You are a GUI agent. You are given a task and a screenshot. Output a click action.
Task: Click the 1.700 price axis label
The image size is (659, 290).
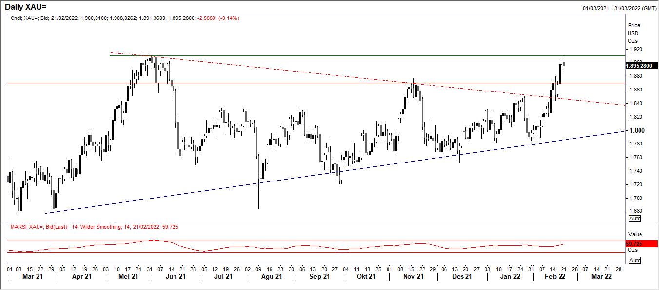(x=635, y=199)
